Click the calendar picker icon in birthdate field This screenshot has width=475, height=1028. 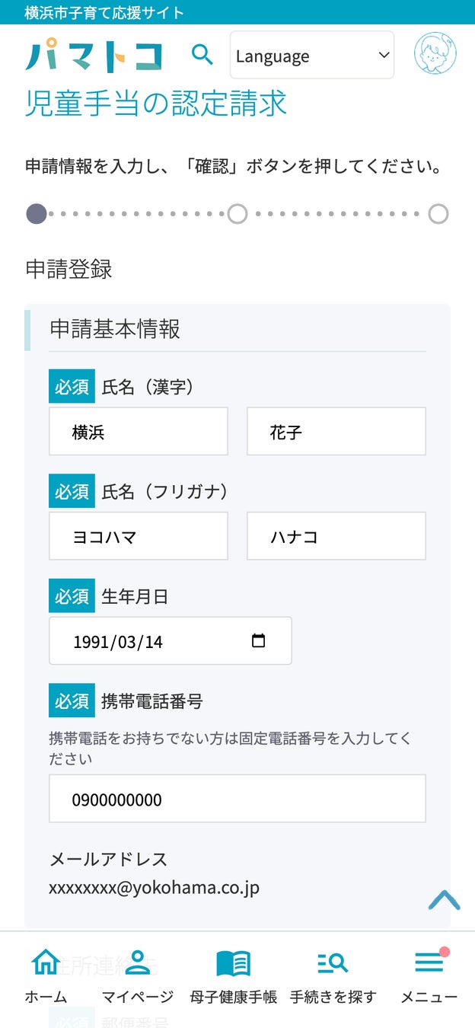tap(258, 640)
